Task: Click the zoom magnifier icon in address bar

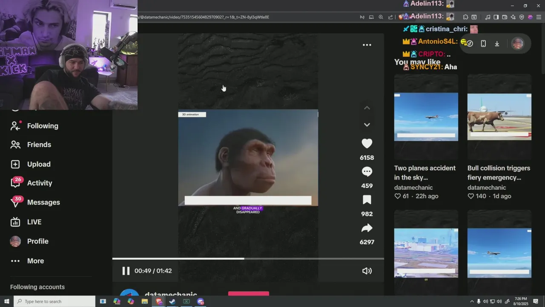Action: (x=381, y=17)
